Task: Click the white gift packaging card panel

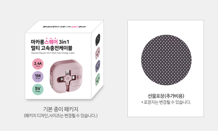Action: tap(166, 68)
